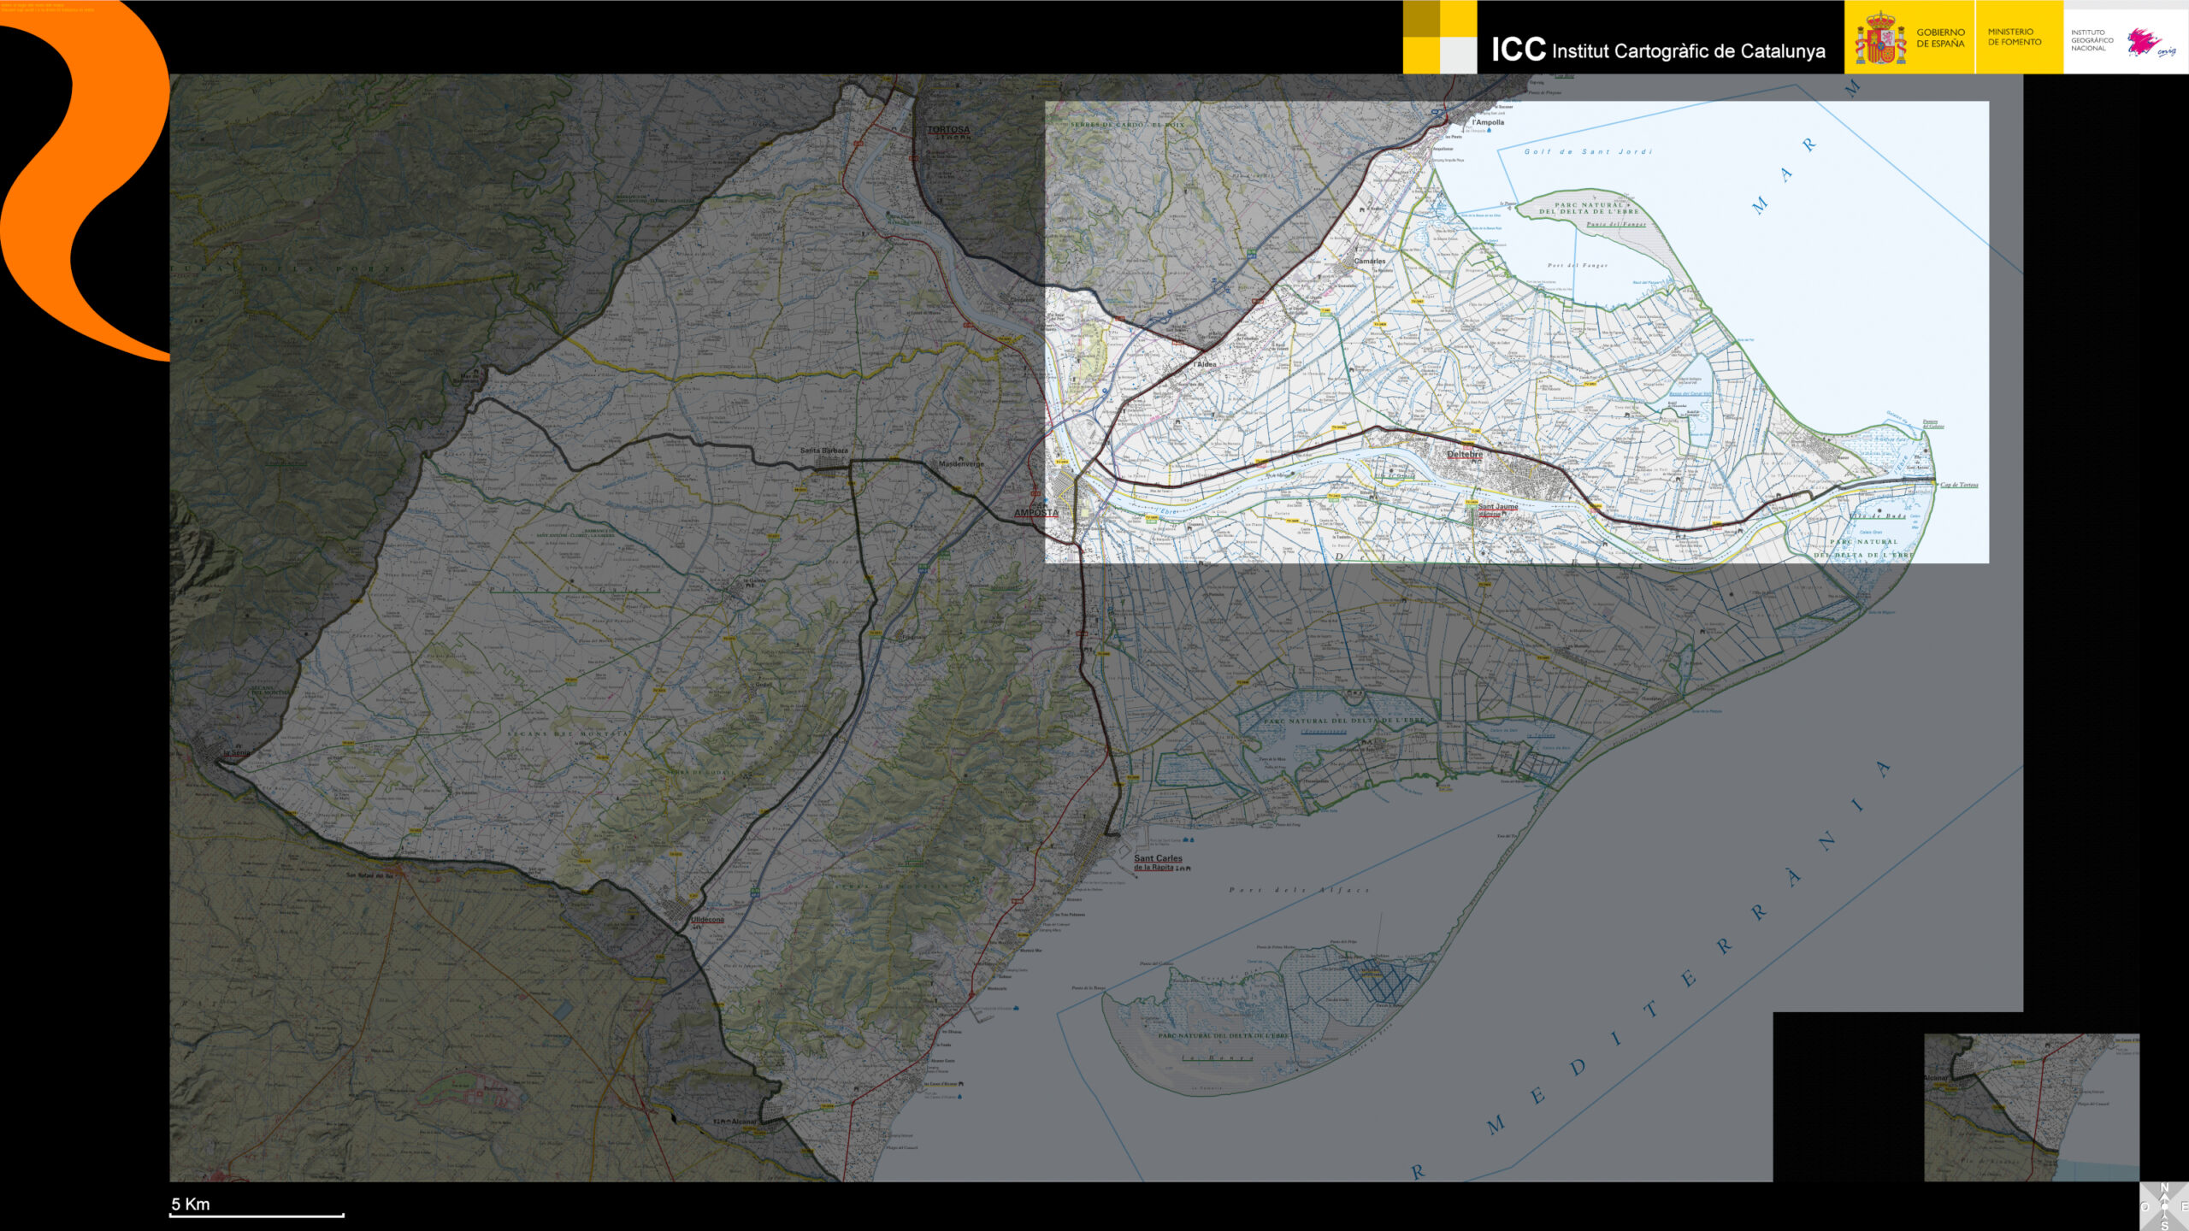Click the TORTOSA label on map
Image resolution: width=2189 pixels, height=1231 pixels.
948,130
